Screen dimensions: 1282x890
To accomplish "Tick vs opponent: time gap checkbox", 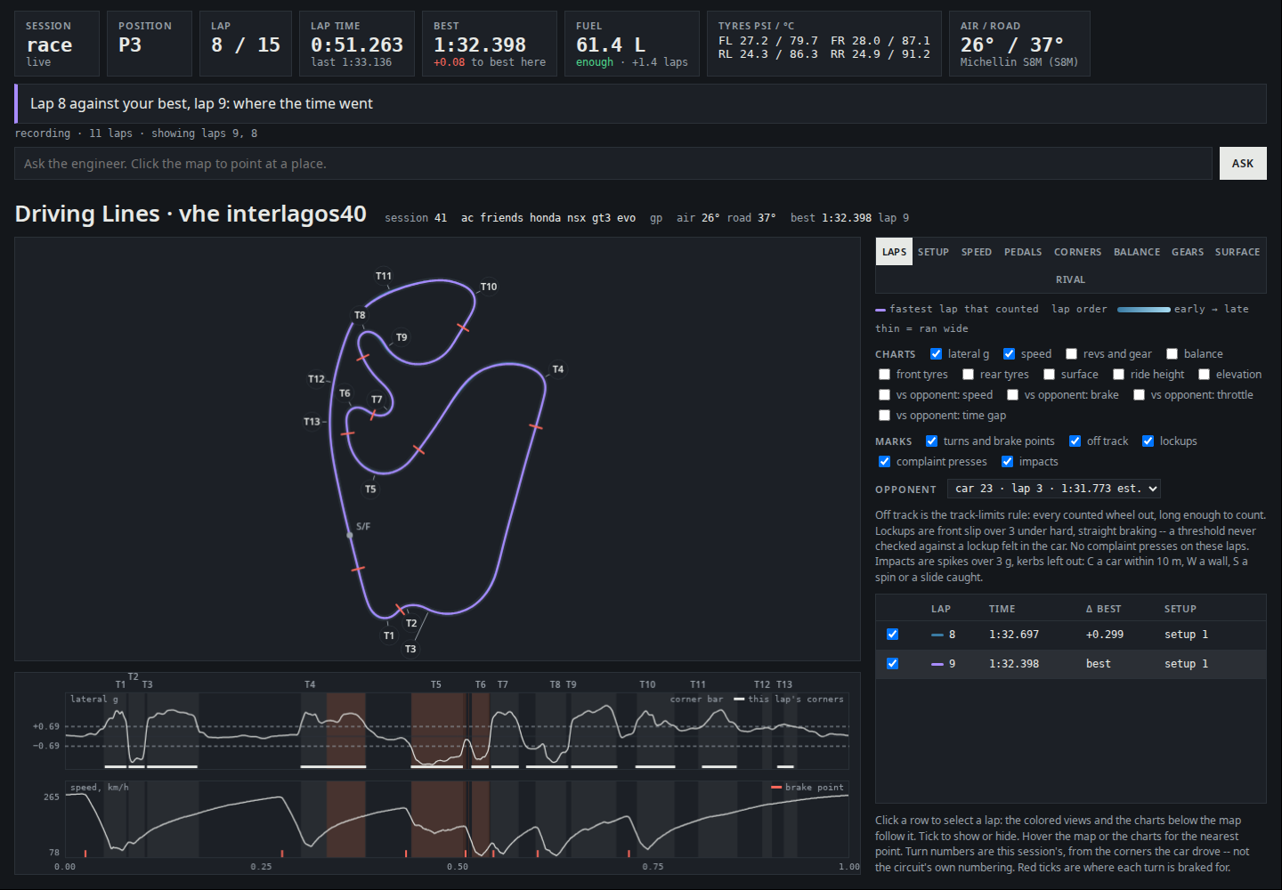I will 884,416.
